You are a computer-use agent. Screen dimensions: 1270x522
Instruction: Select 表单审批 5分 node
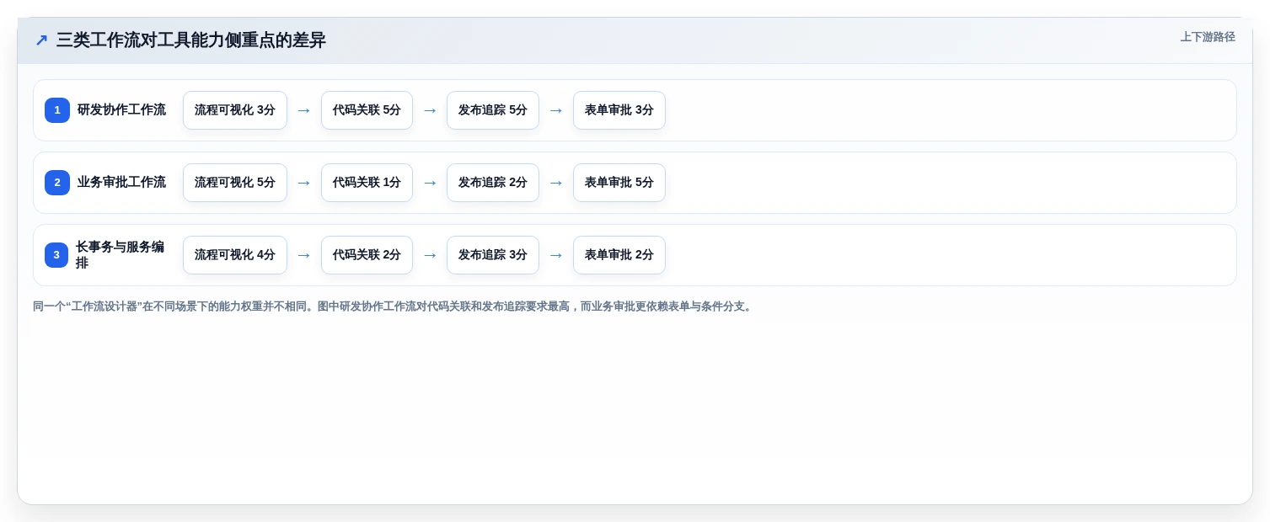point(619,183)
